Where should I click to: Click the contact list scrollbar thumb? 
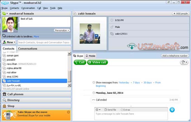coord(69,76)
